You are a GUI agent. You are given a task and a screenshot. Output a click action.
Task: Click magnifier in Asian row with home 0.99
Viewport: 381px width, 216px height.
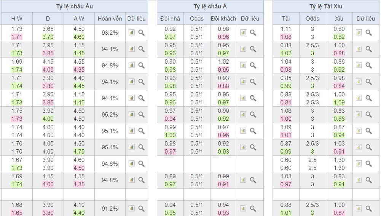253,131
